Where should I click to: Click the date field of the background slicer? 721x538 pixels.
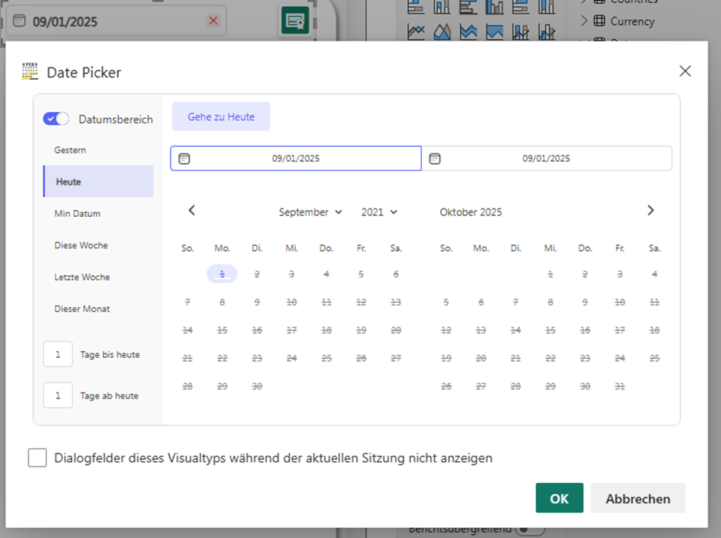[x=116, y=21]
